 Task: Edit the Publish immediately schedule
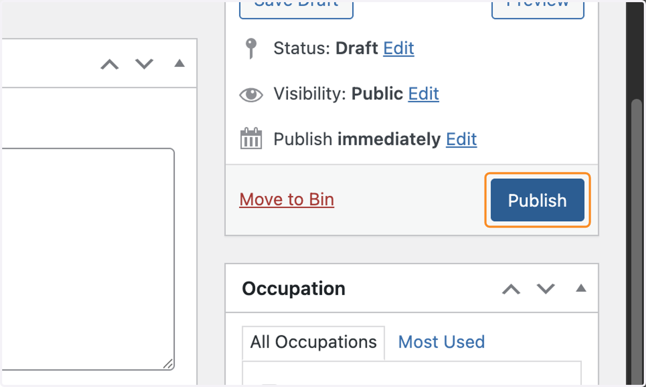click(x=461, y=139)
